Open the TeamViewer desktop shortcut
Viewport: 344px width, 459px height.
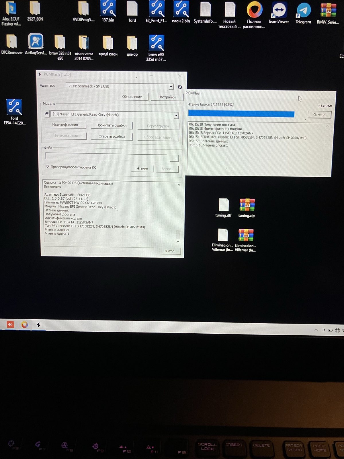tap(279, 13)
